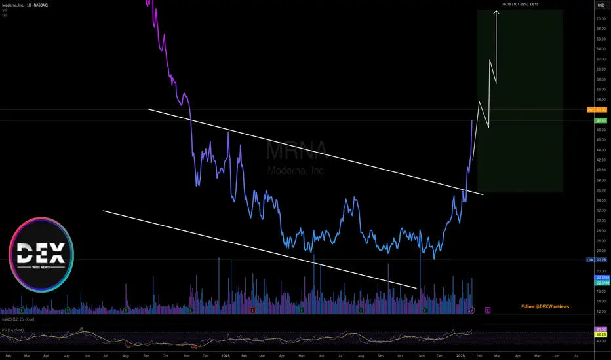
Task: Click the purple 81.06 RSI value label
Action: point(601,329)
